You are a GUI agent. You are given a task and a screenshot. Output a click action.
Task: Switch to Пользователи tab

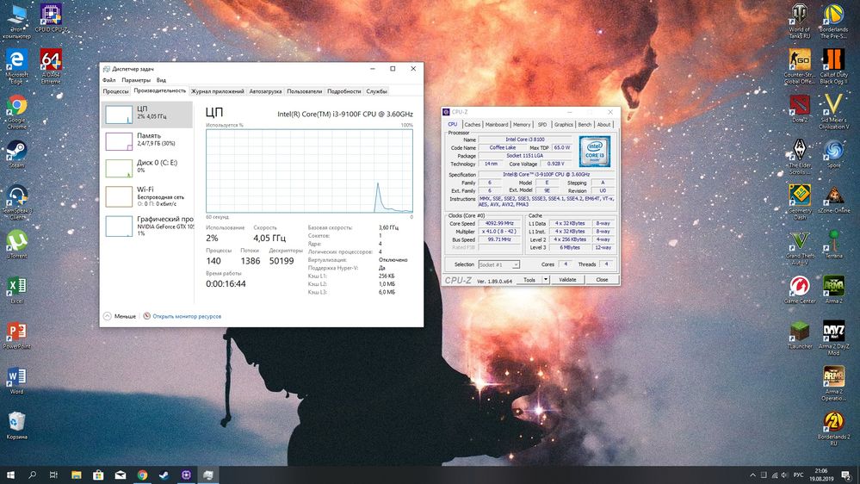(305, 91)
